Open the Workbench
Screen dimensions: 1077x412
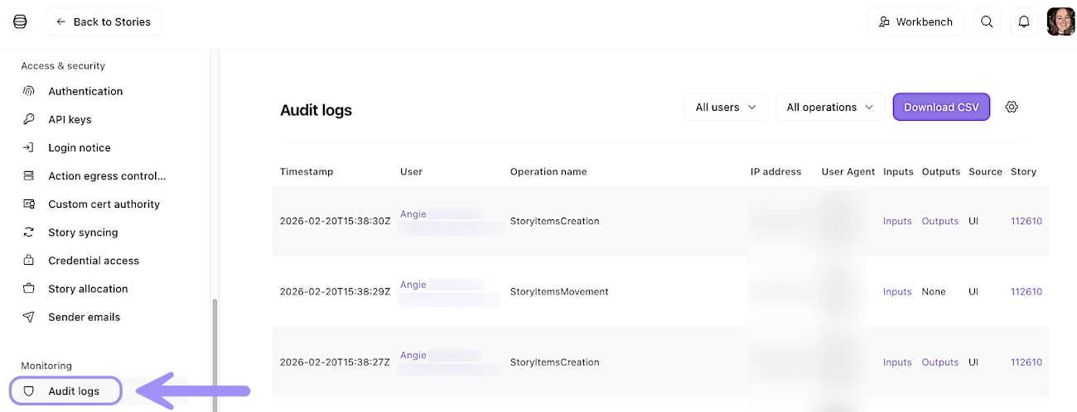[x=915, y=22]
